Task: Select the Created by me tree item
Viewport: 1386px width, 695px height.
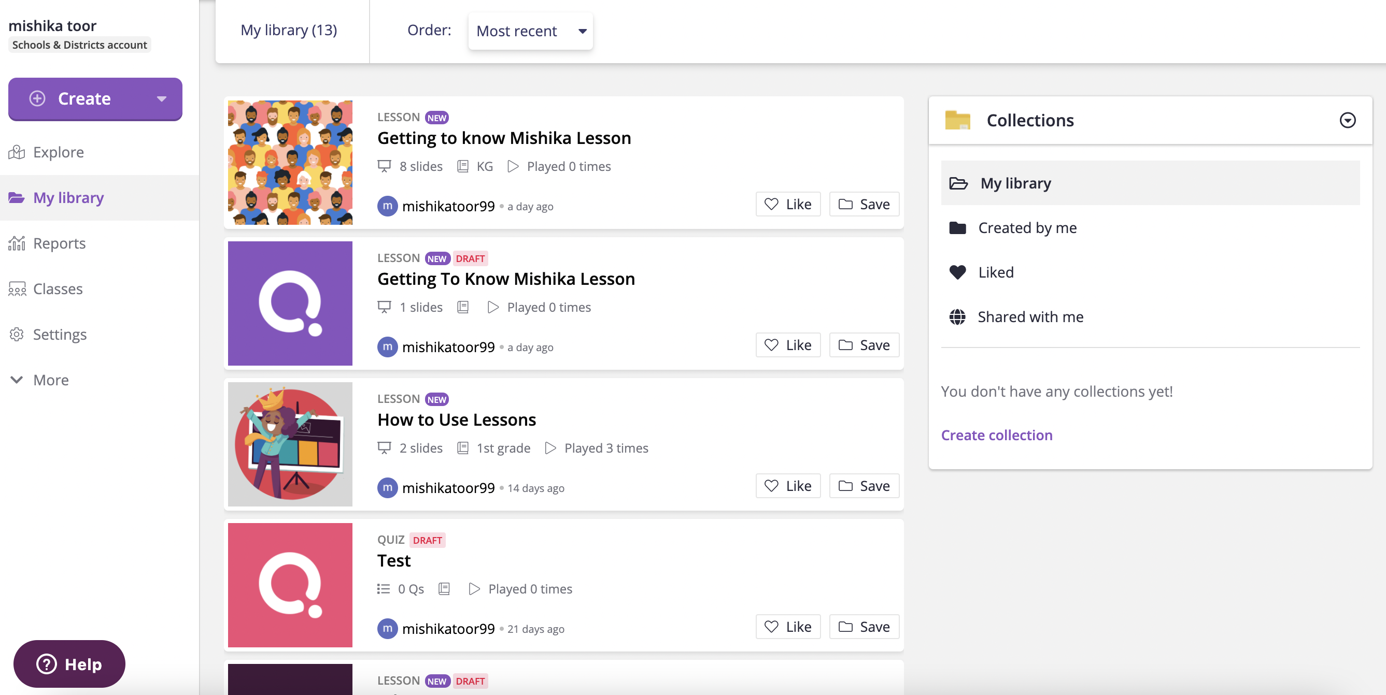Action: [1027, 227]
